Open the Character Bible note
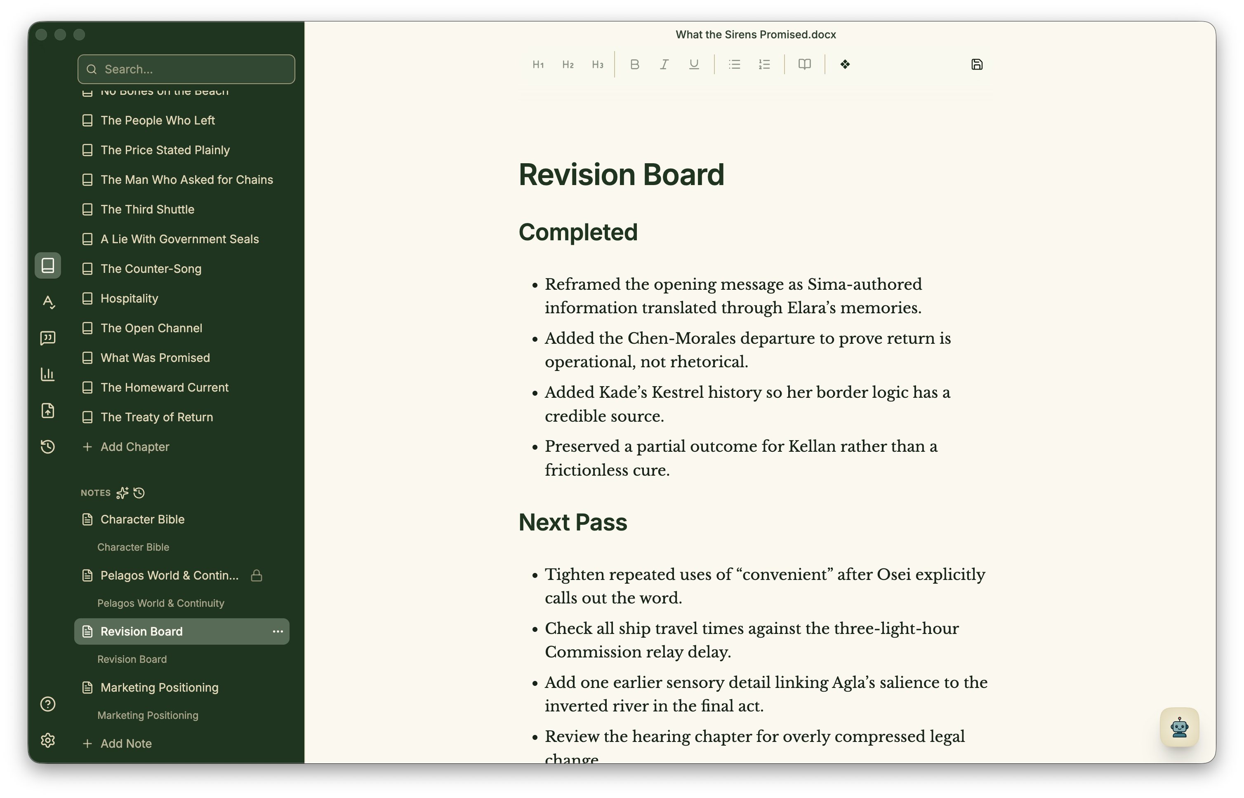The height and width of the screenshot is (798, 1244). 181,519
